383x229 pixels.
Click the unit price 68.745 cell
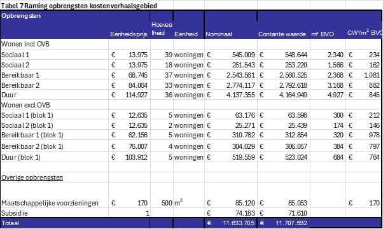point(138,75)
